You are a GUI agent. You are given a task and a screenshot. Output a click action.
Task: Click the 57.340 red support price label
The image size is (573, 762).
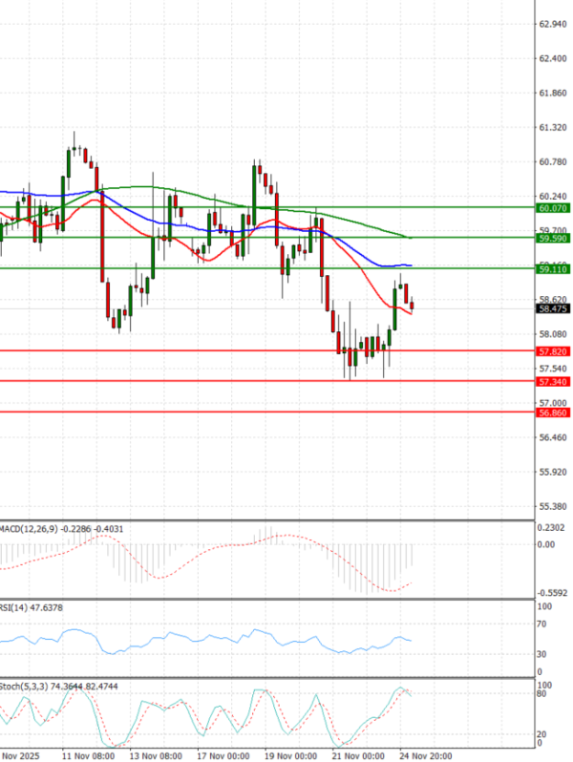click(x=553, y=382)
